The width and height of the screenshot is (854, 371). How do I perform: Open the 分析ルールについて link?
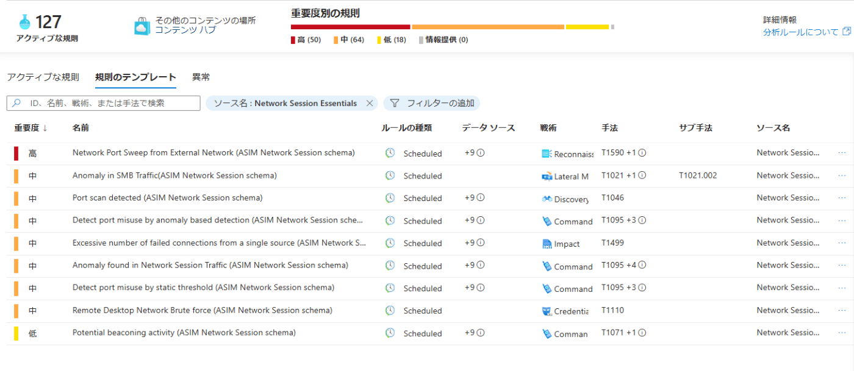coord(801,32)
